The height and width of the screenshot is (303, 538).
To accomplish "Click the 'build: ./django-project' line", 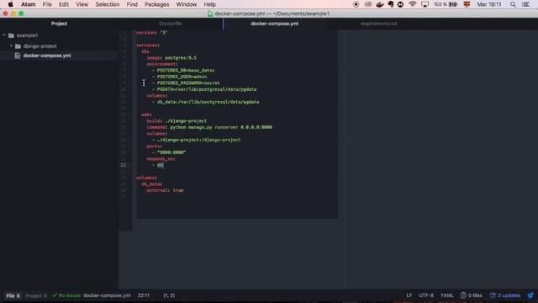I will tap(177, 121).
